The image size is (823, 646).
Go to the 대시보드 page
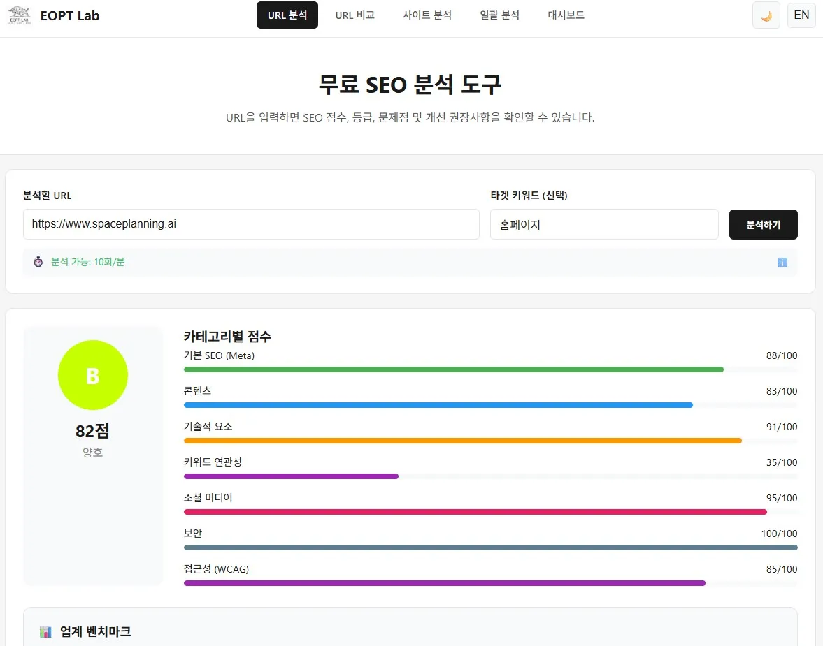(566, 15)
